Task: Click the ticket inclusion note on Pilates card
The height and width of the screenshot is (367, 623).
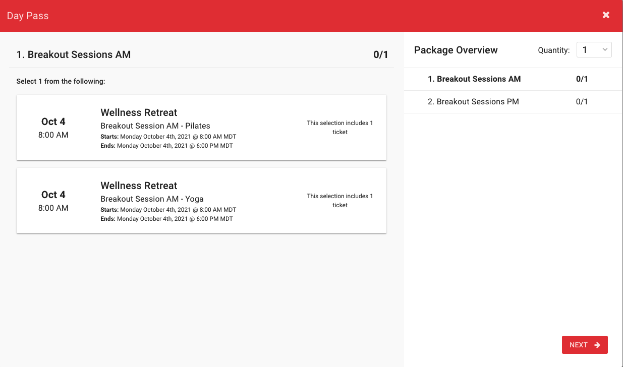Action: pos(340,128)
